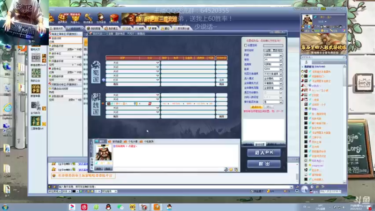Click the Wei team bottom 返回 button
The height and width of the screenshot is (211, 375).
[221, 116]
